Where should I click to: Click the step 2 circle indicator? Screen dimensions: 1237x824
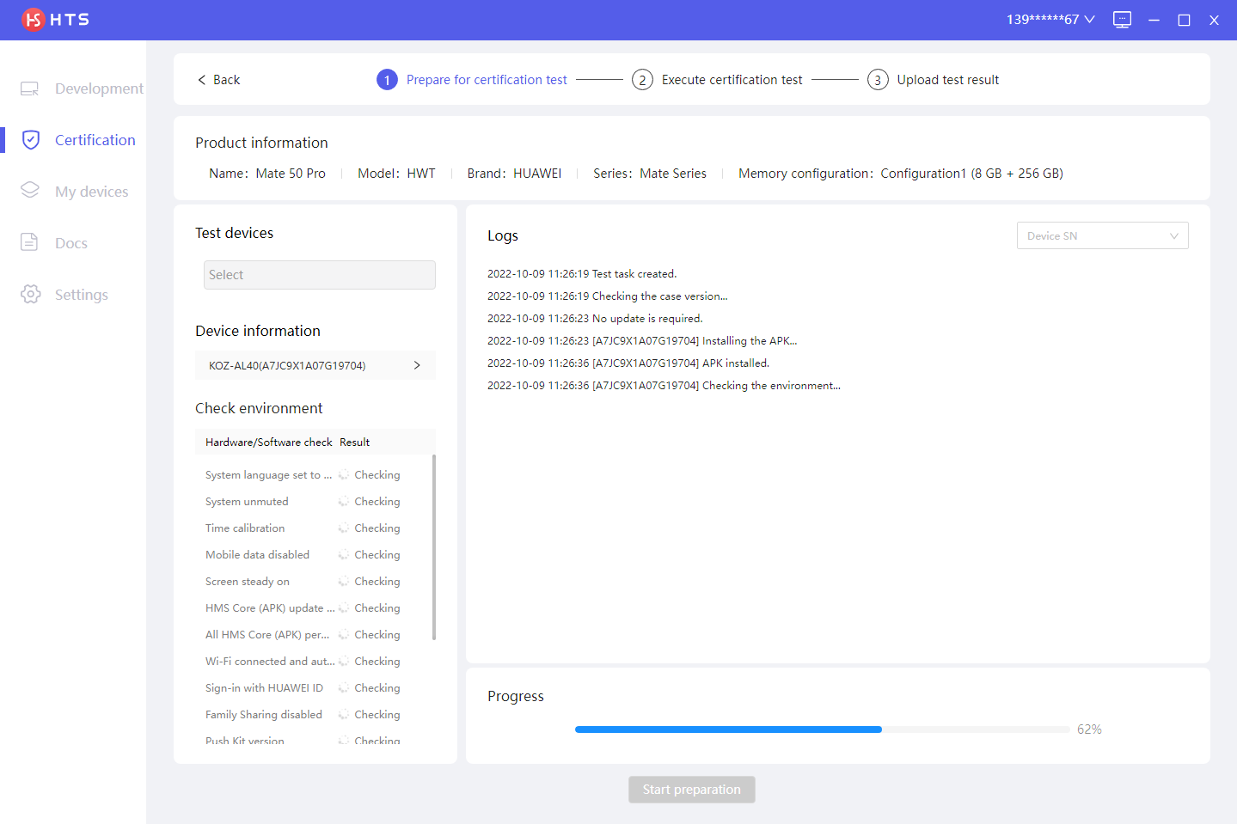(x=642, y=80)
